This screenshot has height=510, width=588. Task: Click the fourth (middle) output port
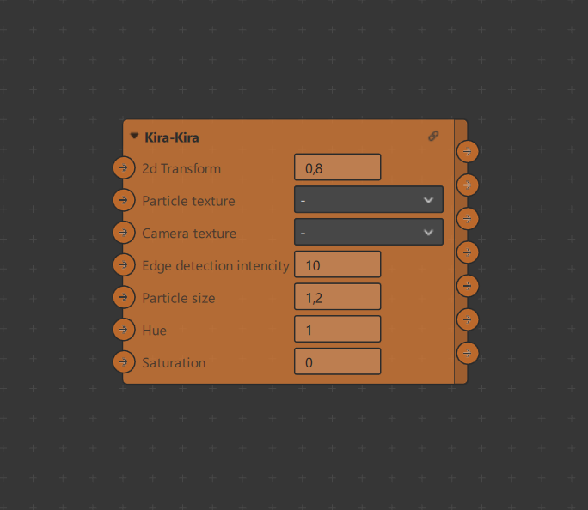pos(468,252)
